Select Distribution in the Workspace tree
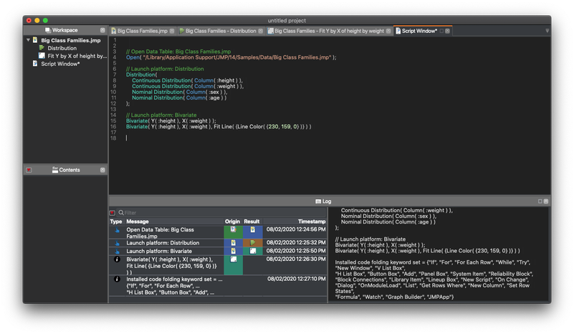This screenshot has width=574, height=334. click(62, 48)
